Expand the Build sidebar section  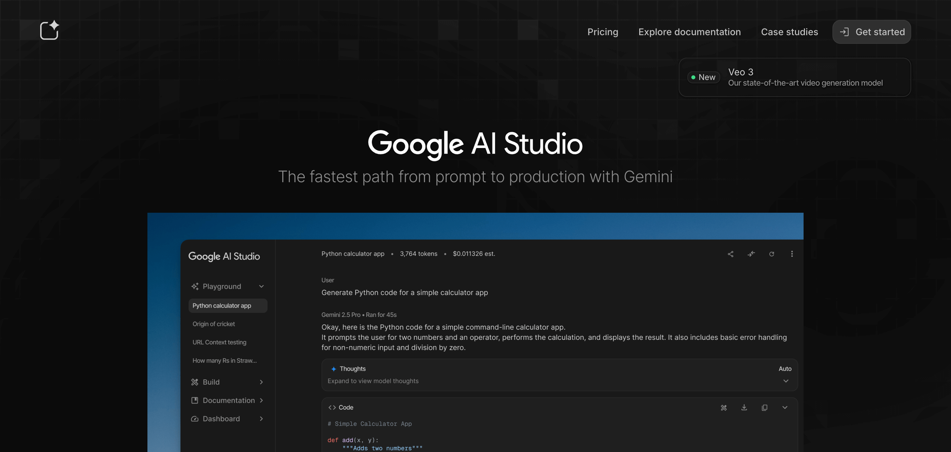click(x=261, y=382)
